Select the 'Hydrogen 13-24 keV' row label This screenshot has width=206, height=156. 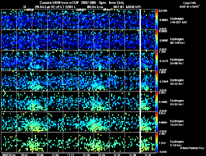[177, 123]
